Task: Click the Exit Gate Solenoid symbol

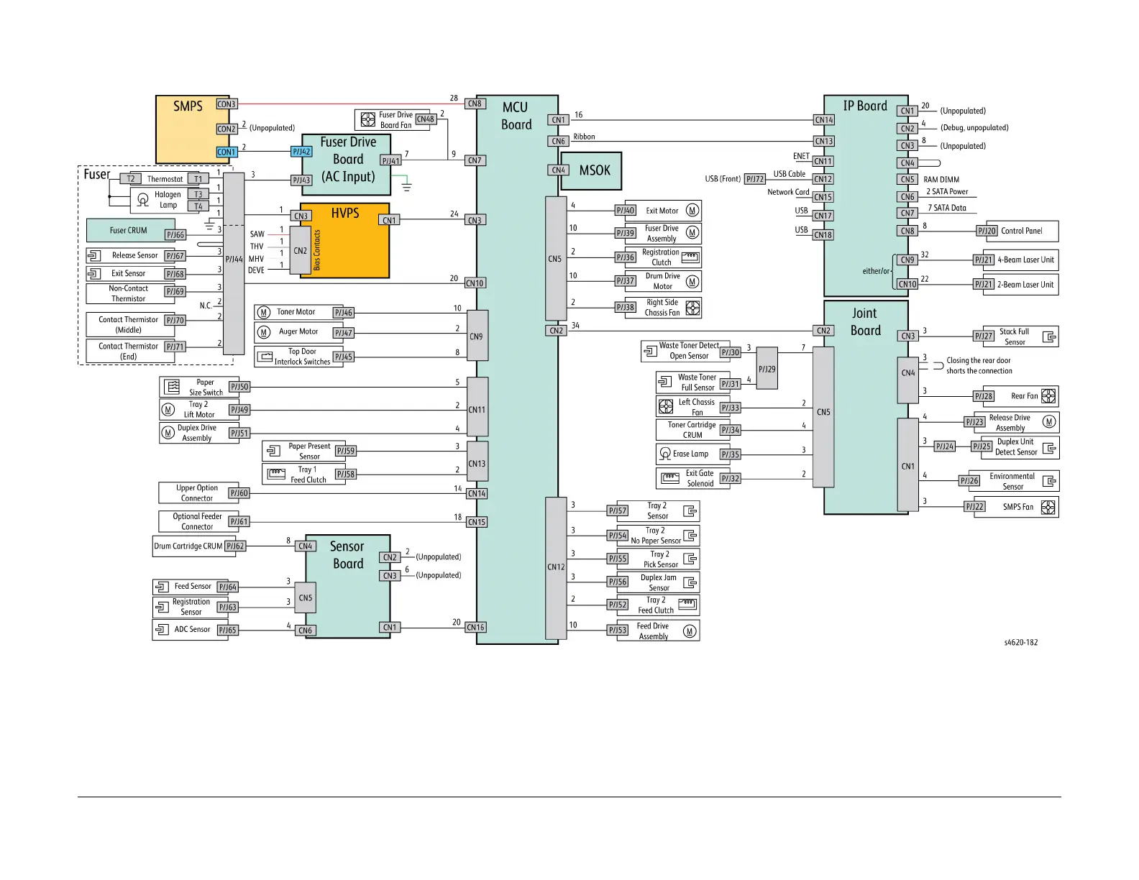Action: tap(670, 477)
